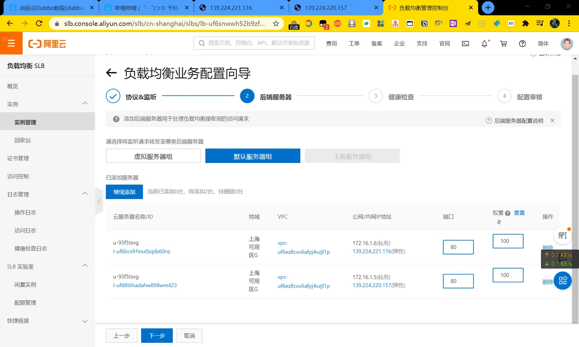Open 访问控制 in sidebar
This screenshot has width=579, height=347.
click(x=18, y=177)
